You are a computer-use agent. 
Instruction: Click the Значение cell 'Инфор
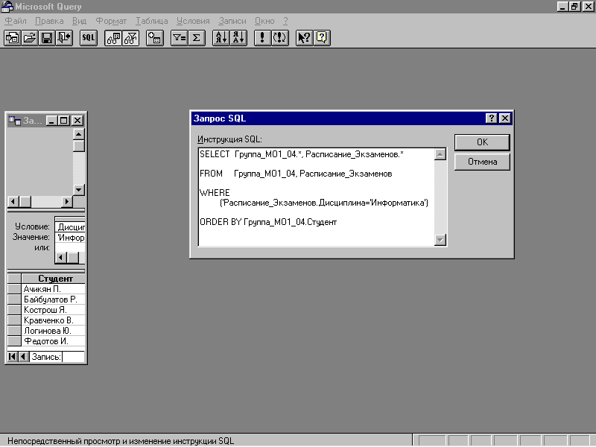70,238
